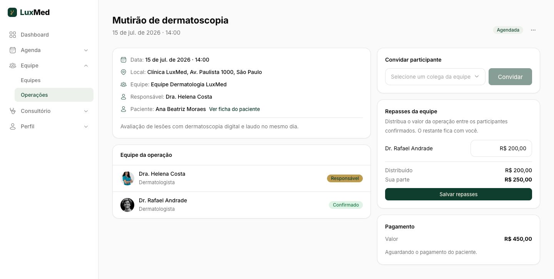Click the LuxMed logo icon
This screenshot has width=554, height=279.
click(12, 12)
